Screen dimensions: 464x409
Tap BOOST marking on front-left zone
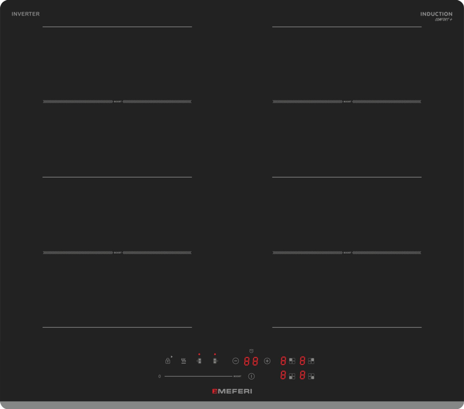[118, 253]
